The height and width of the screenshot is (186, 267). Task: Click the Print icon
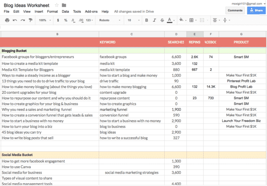7,20
